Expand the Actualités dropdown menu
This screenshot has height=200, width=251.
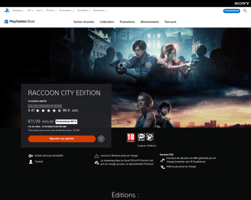point(83,11)
